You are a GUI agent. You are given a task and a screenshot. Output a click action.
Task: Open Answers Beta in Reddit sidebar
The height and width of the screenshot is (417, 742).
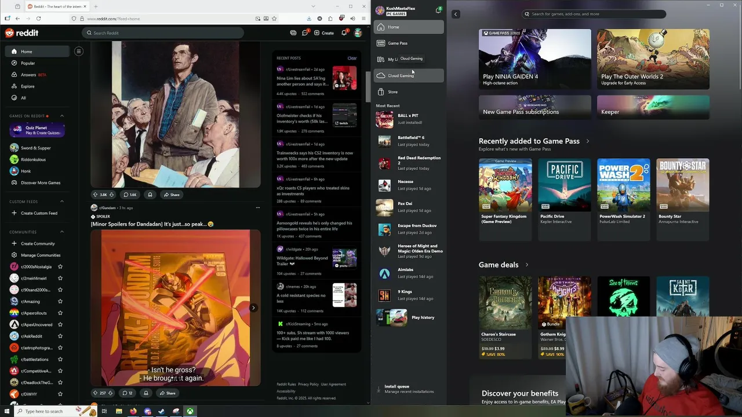pyautogui.click(x=38, y=75)
